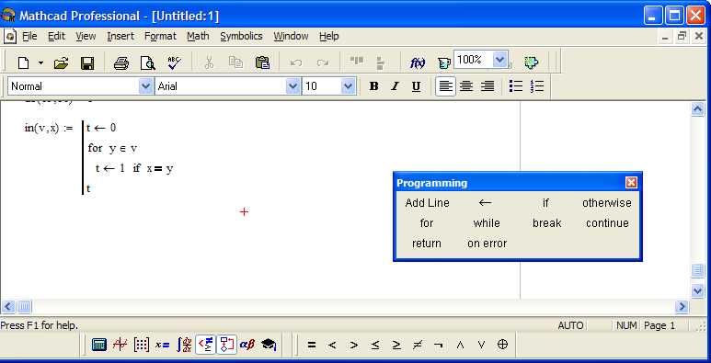
Task: Open the Calculator toolbar icon
Action: coord(98,345)
